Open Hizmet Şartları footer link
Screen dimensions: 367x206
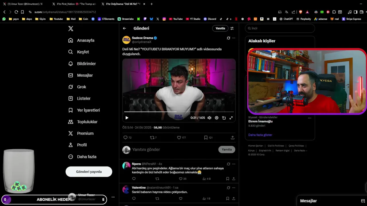coord(255,146)
